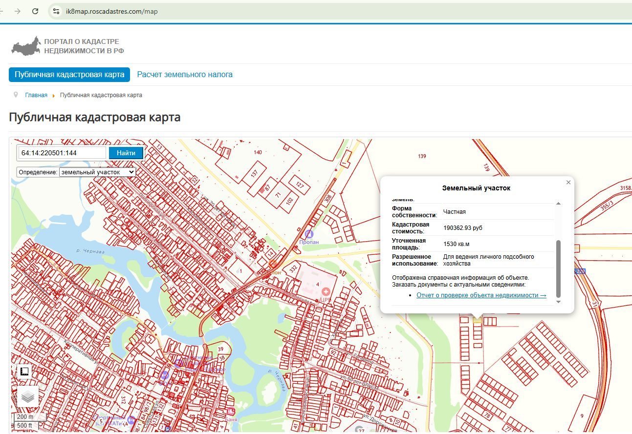Open Отчет о проверке объекта недвижимости link
This screenshot has height=434, width=632.
pyautogui.click(x=481, y=295)
